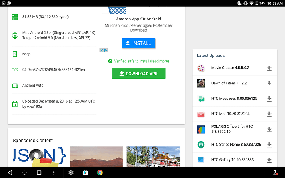Open the HTC Sense Home app icon
This screenshot has height=178, width=285.
pos(201,145)
